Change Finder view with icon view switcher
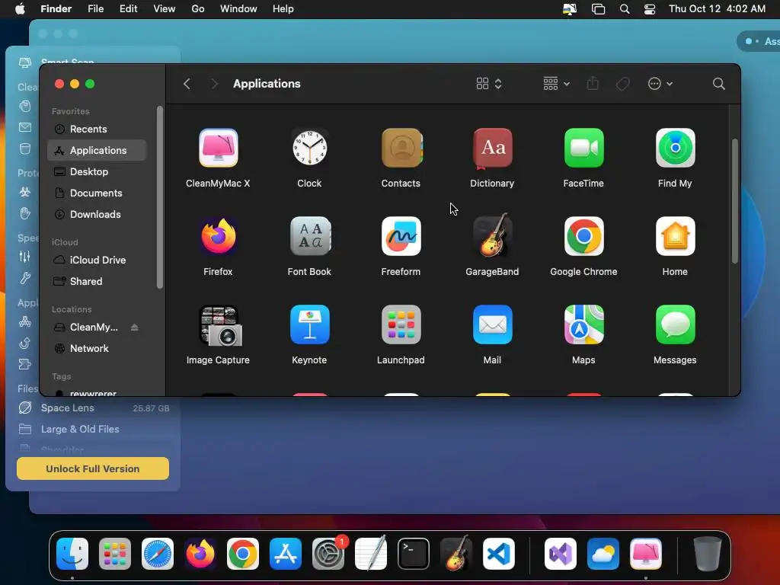 coord(488,84)
